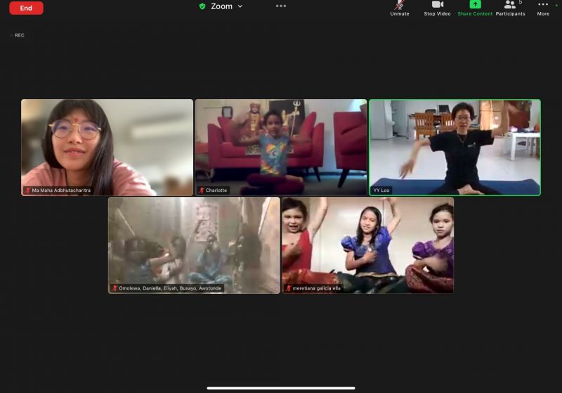Click muted mic icon beside meretiana galicia ella
562x393 pixels.
(288, 288)
